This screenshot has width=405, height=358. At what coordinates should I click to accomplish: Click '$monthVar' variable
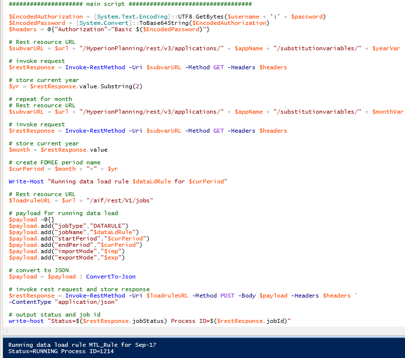pos(388,112)
